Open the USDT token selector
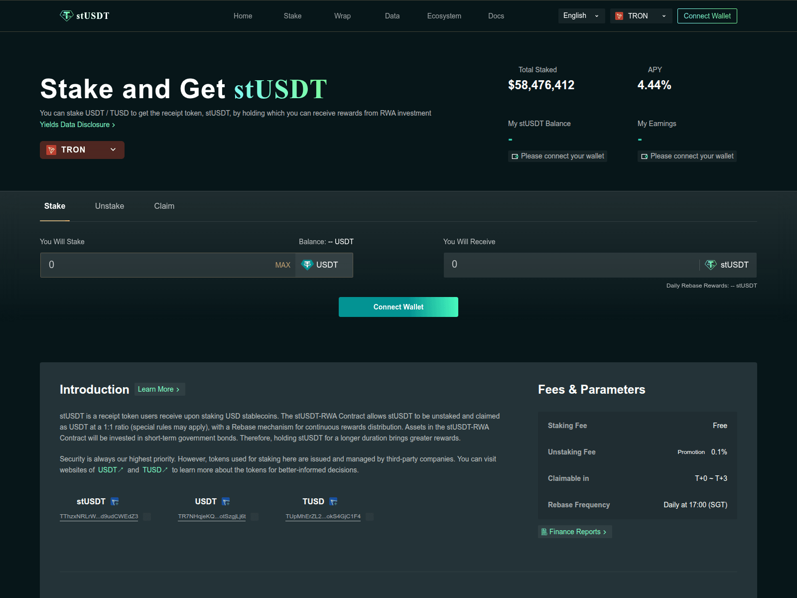 324,265
